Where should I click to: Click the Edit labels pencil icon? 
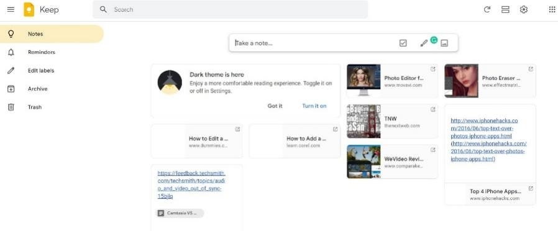(x=11, y=70)
